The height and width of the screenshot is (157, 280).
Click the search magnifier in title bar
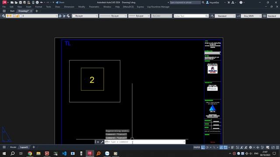point(203,3)
